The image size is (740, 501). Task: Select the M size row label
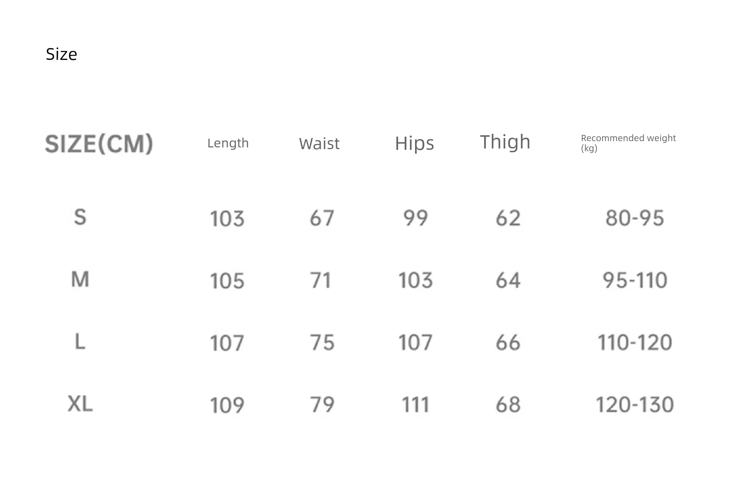80,279
